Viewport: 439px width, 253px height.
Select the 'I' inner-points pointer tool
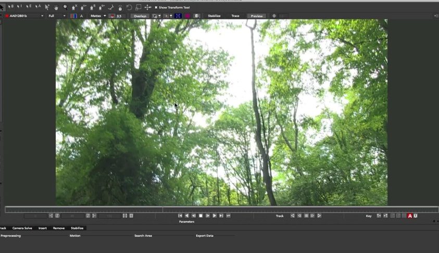pyautogui.click(x=20, y=7)
